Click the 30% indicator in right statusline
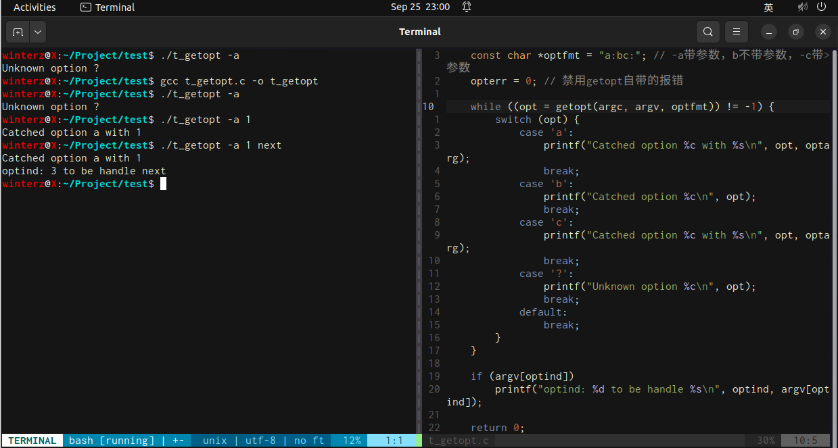This screenshot has width=838, height=448. (766, 441)
